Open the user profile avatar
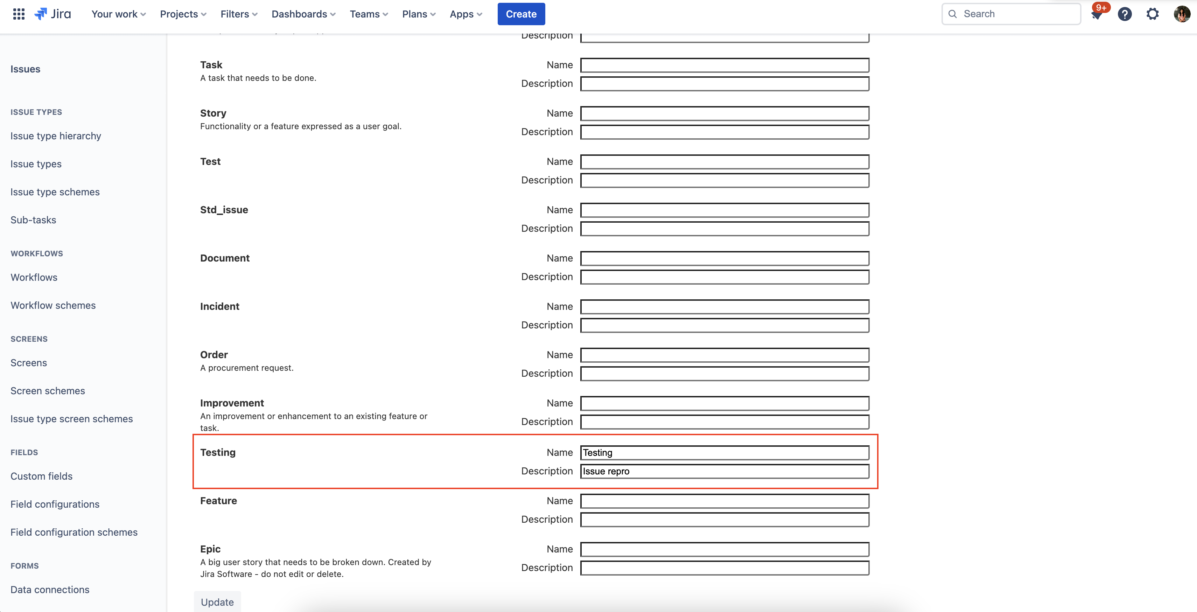 [1181, 14]
